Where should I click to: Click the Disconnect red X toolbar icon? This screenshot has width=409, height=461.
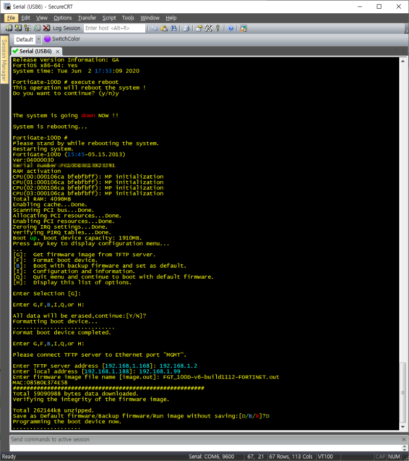coord(47,28)
